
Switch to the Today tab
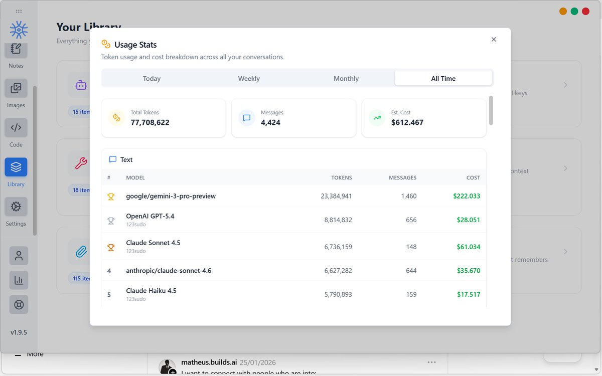152,78
